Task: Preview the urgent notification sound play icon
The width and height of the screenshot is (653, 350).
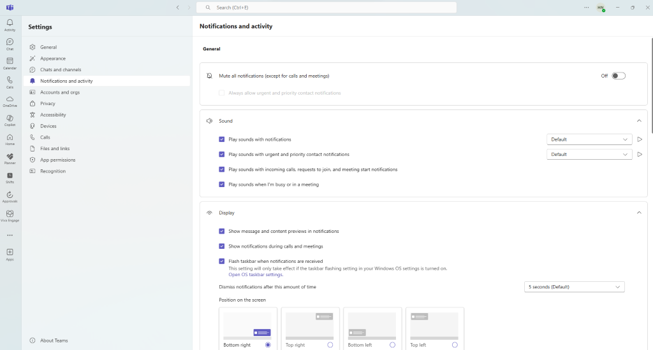Action: click(640, 154)
